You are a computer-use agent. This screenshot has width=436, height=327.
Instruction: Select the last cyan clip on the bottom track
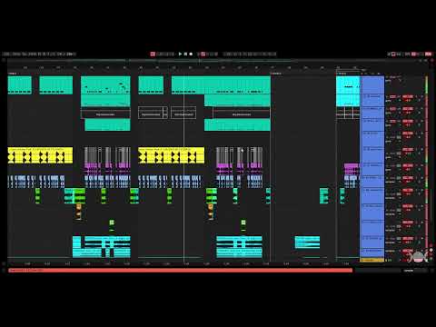pos(307,243)
